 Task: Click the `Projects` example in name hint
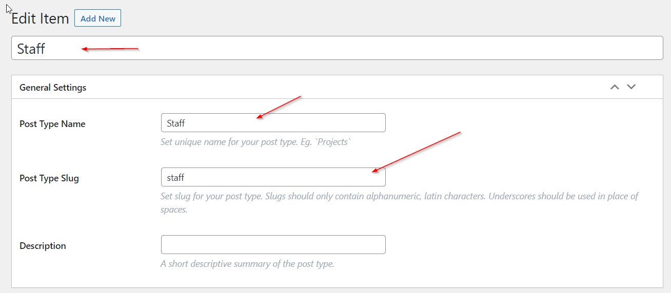334,142
